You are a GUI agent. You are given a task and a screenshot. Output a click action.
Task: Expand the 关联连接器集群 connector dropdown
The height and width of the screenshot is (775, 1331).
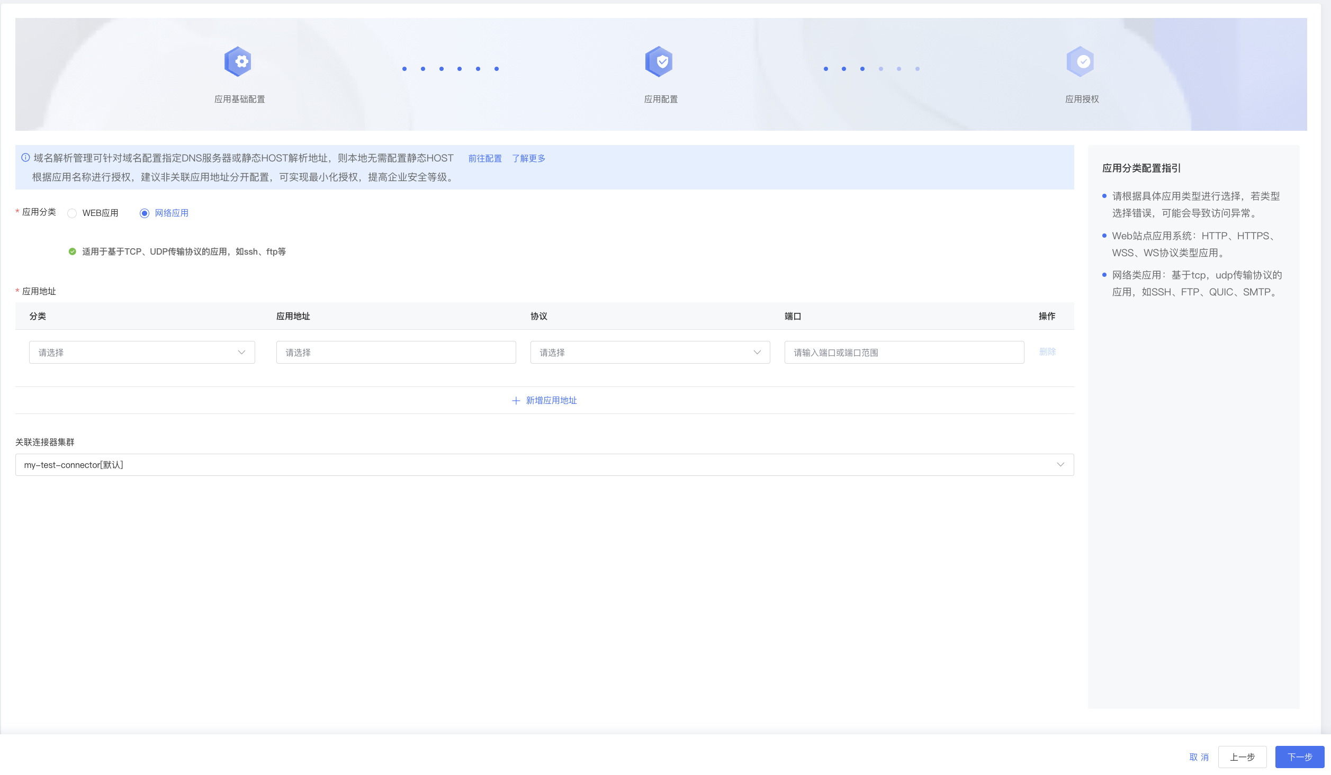(545, 465)
